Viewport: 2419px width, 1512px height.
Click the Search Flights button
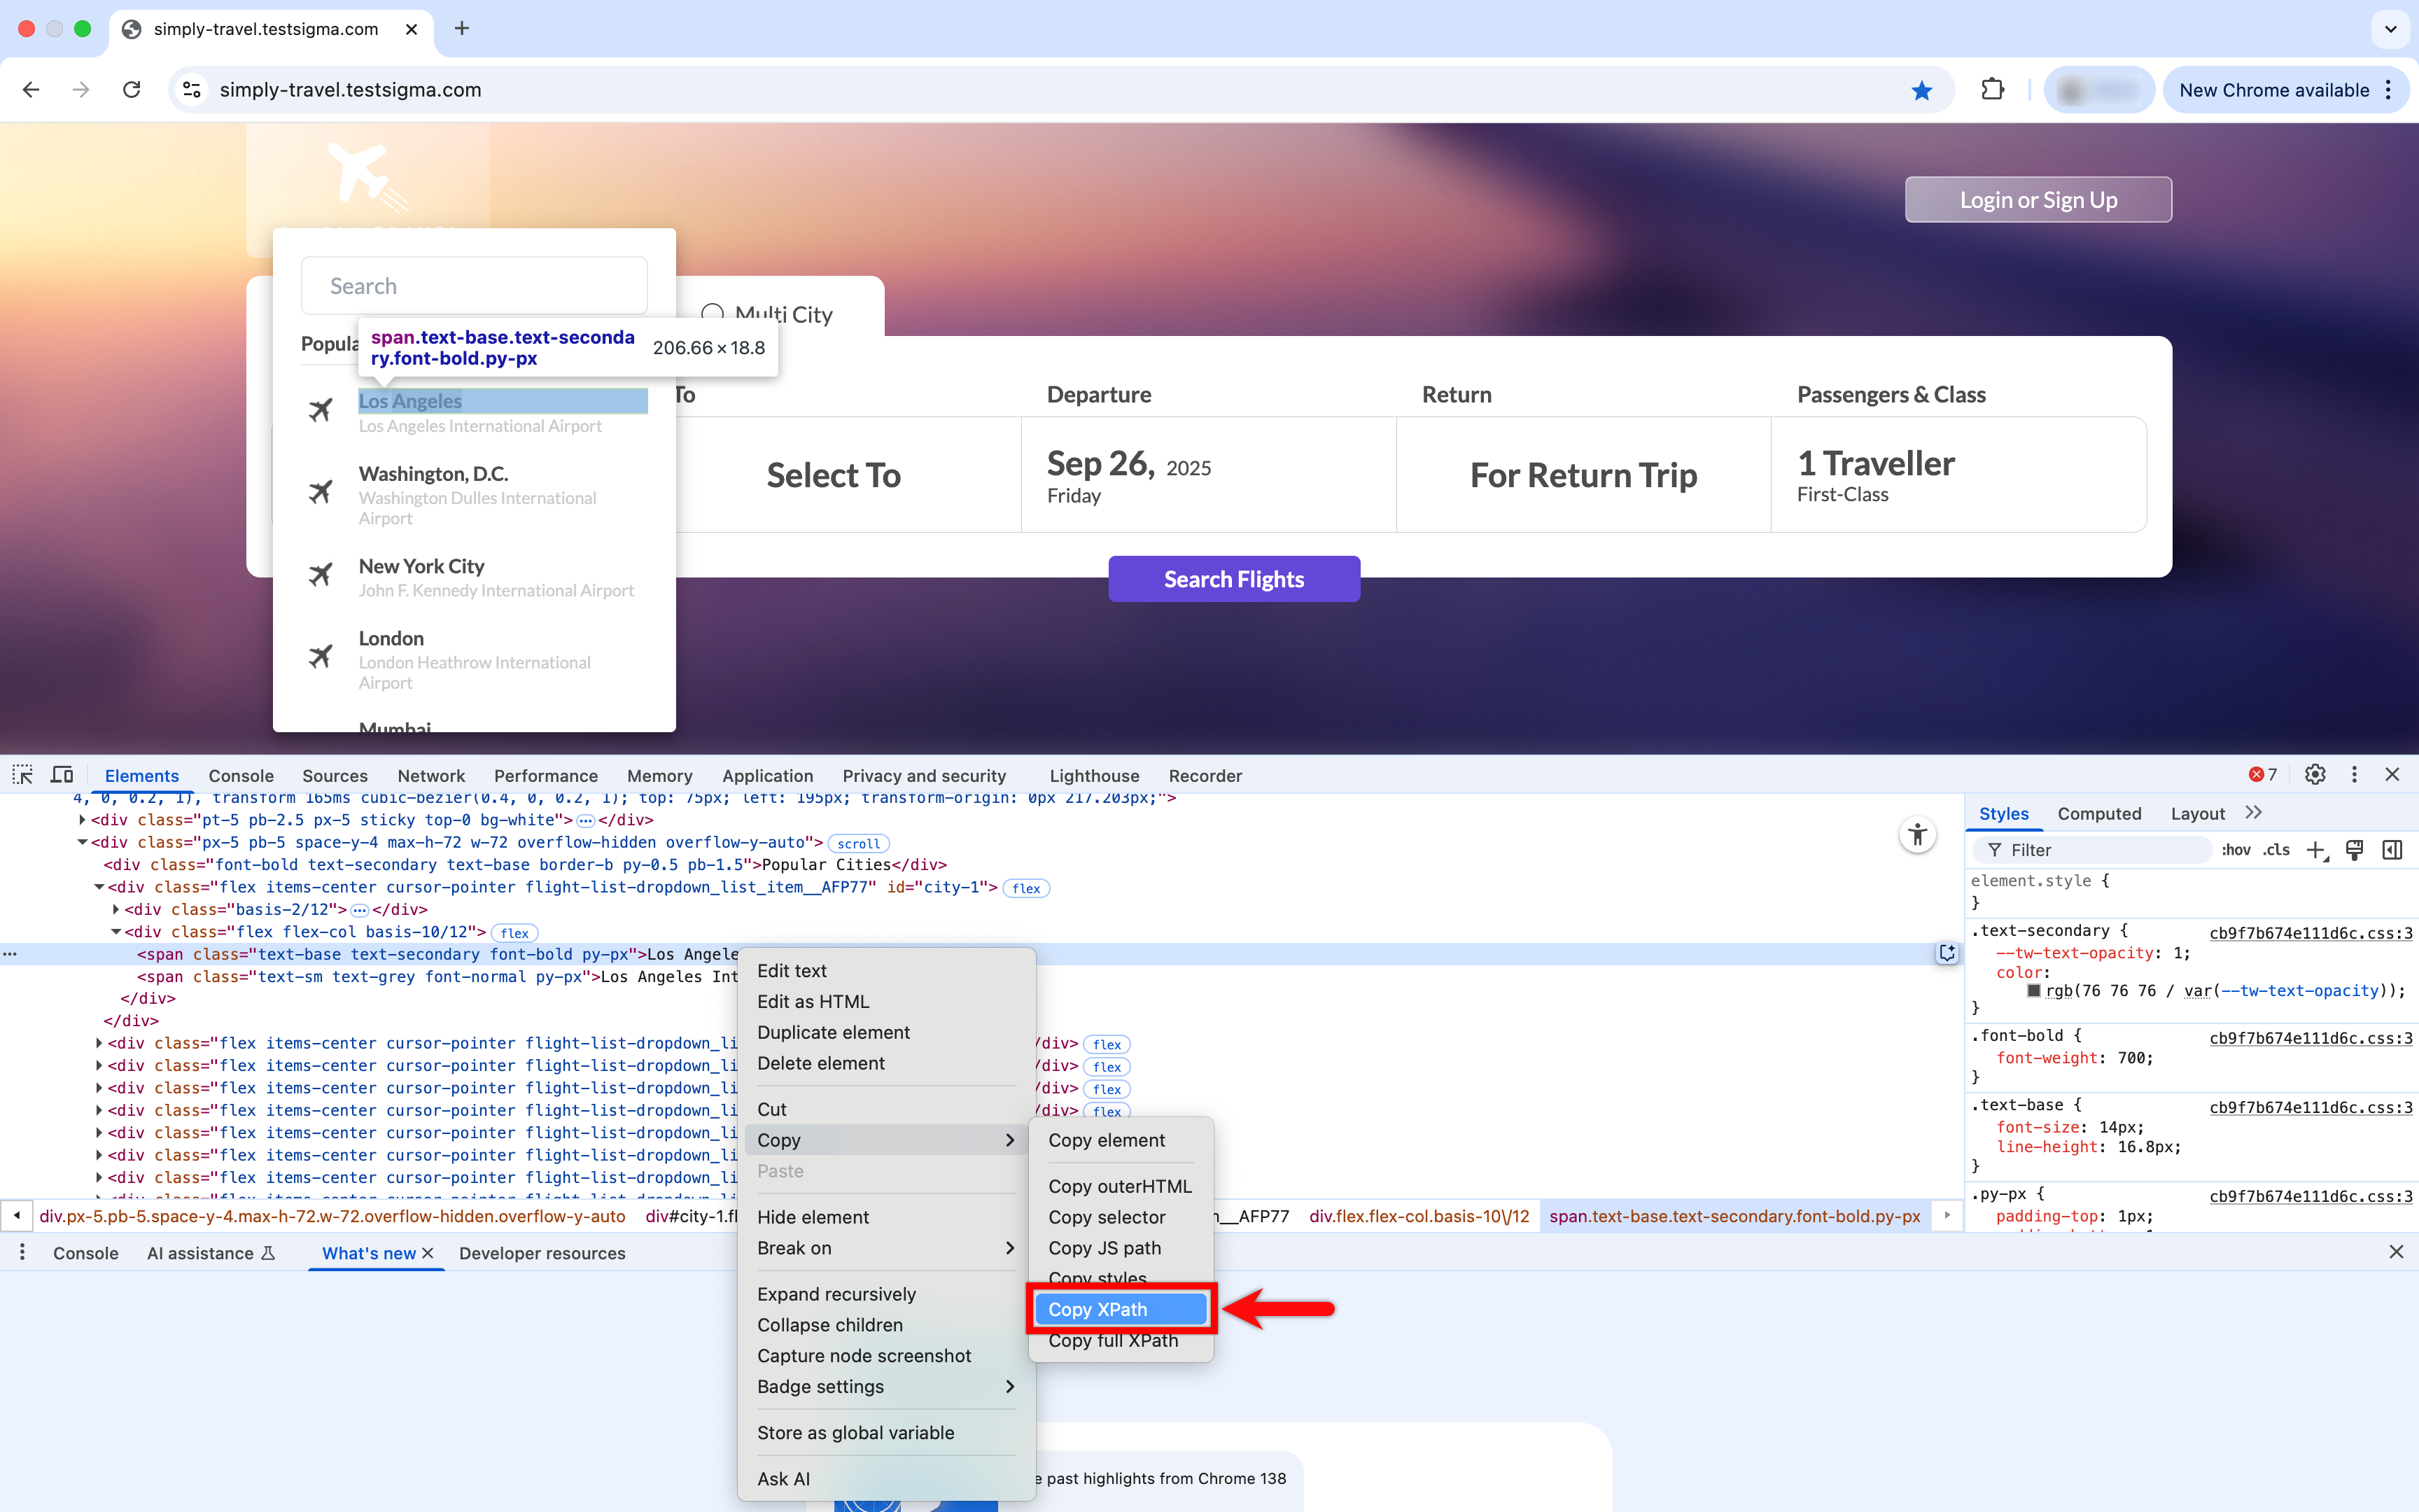(x=1233, y=578)
